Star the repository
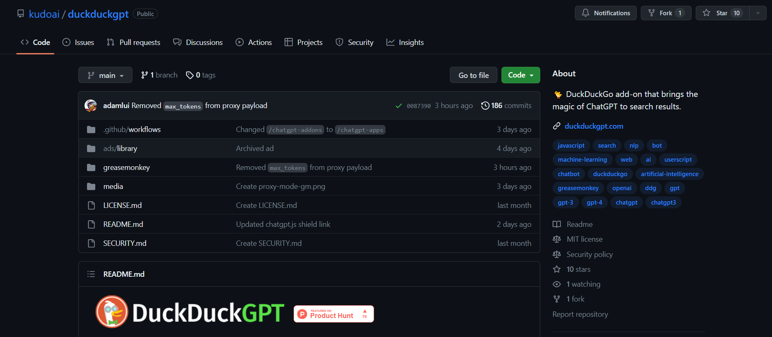This screenshot has height=337, width=772. pyautogui.click(x=722, y=13)
